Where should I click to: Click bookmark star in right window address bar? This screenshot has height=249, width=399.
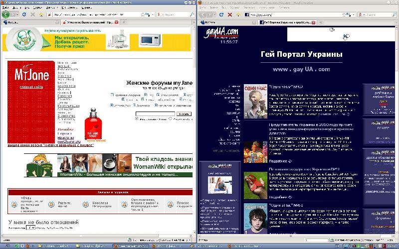click(344, 15)
